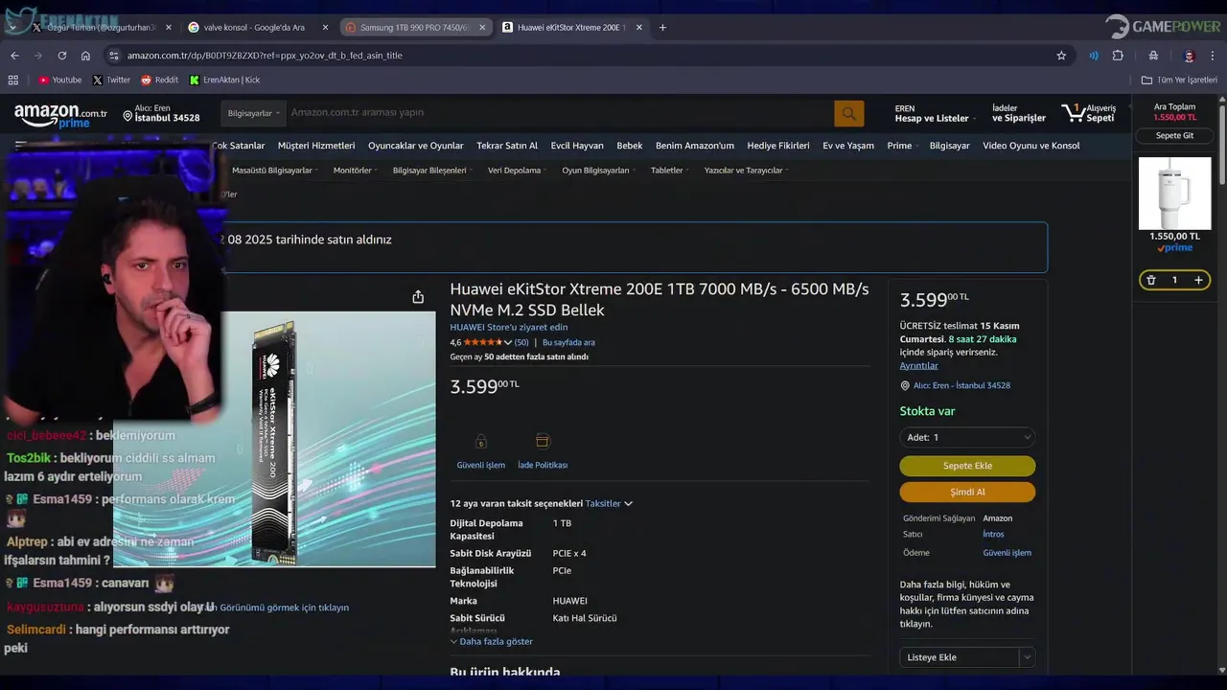Open the Hediye Fikirleri menu item
Viewport: 1227px width, 690px height.
778,146
